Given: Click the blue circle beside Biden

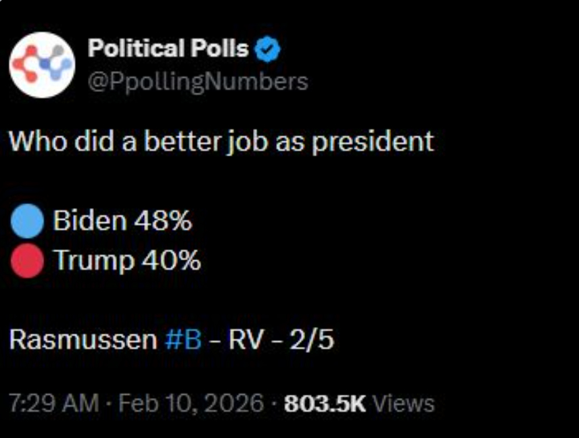Looking at the screenshot, I should [x=28, y=222].
